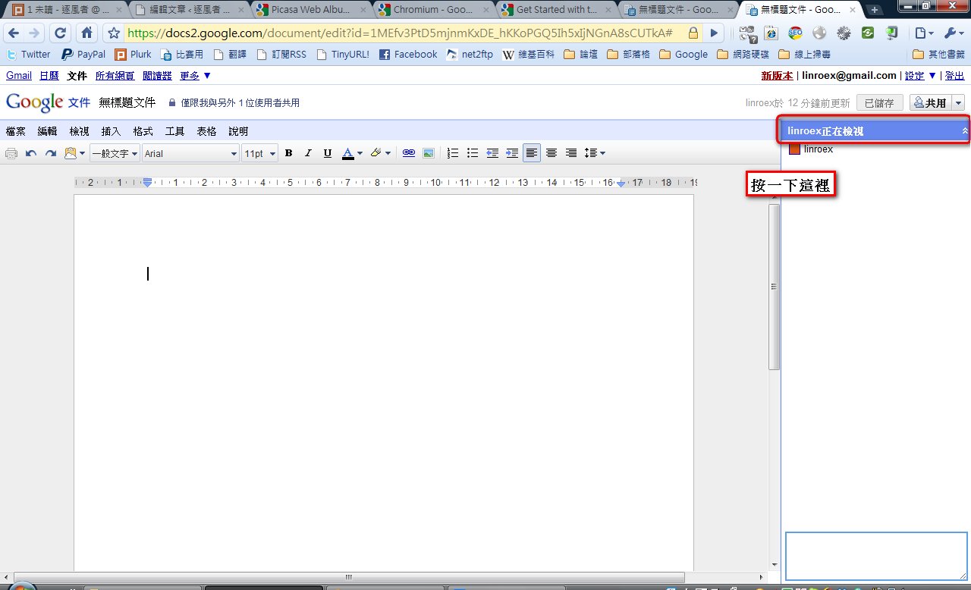This screenshot has width=971, height=590.
Task: Open the 表格 menu
Action: click(206, 131)
